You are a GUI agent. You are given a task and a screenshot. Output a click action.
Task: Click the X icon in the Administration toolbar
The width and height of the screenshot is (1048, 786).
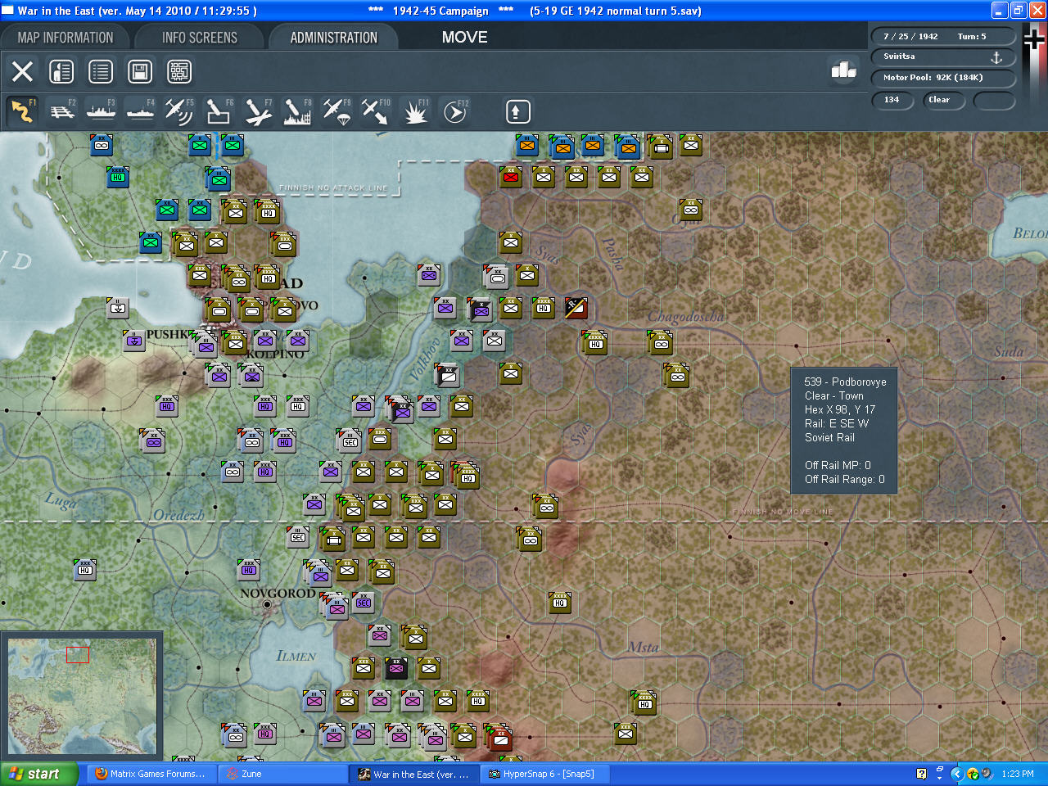22,71
